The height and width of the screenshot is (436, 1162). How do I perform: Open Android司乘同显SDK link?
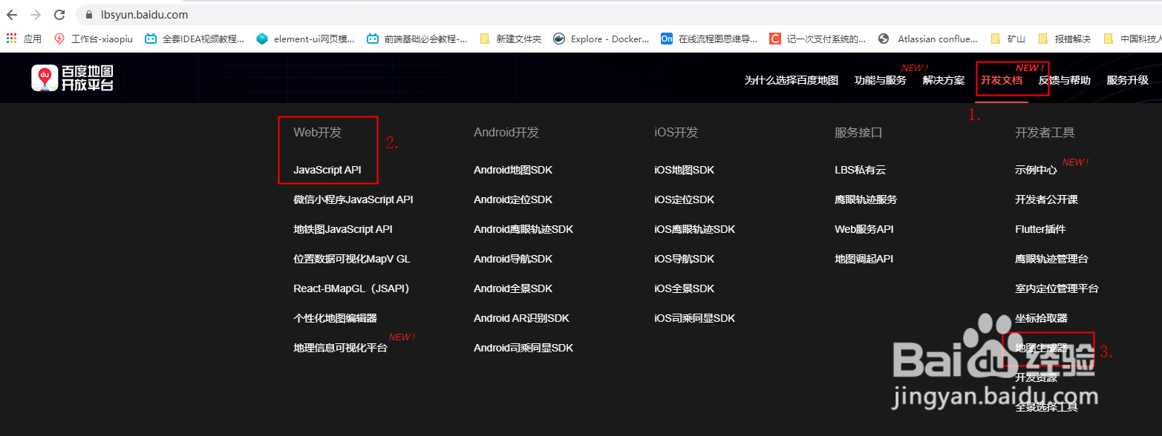click(x=523, y=348)
